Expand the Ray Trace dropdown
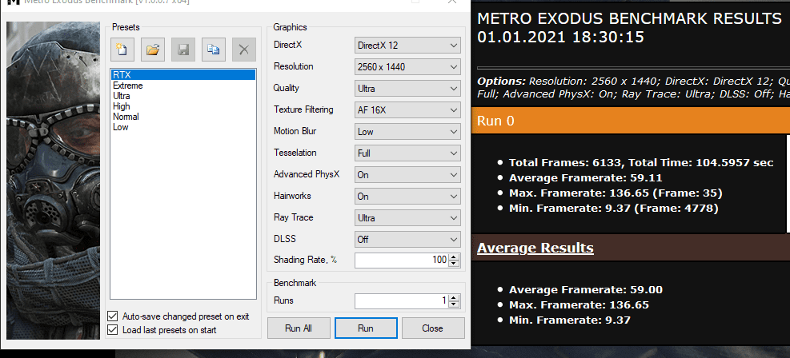The image size is (790, 358). (407, 218)
